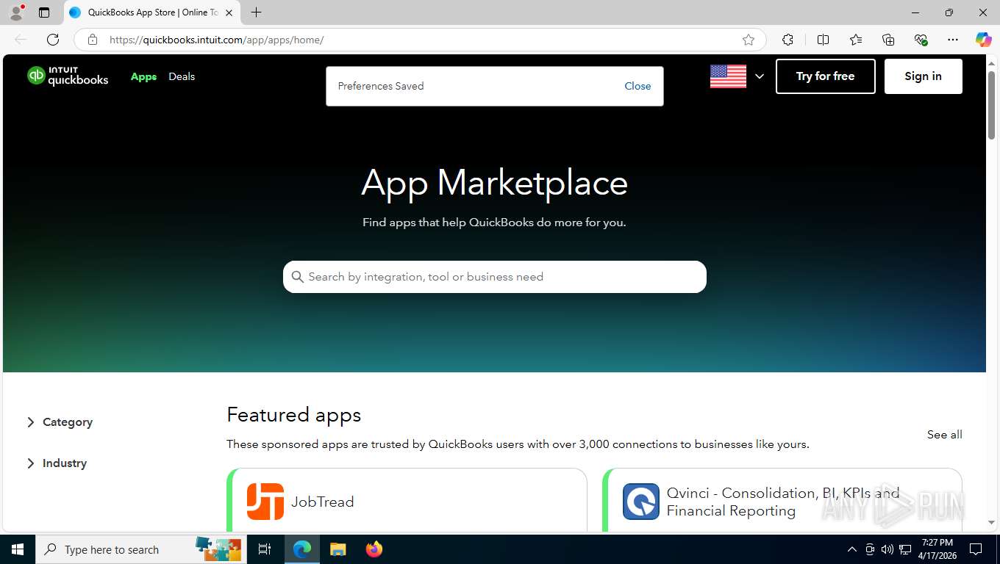This screenshot has width=1000, height=564.
Task: Go back with the browser back arrow
Action: 21,40
